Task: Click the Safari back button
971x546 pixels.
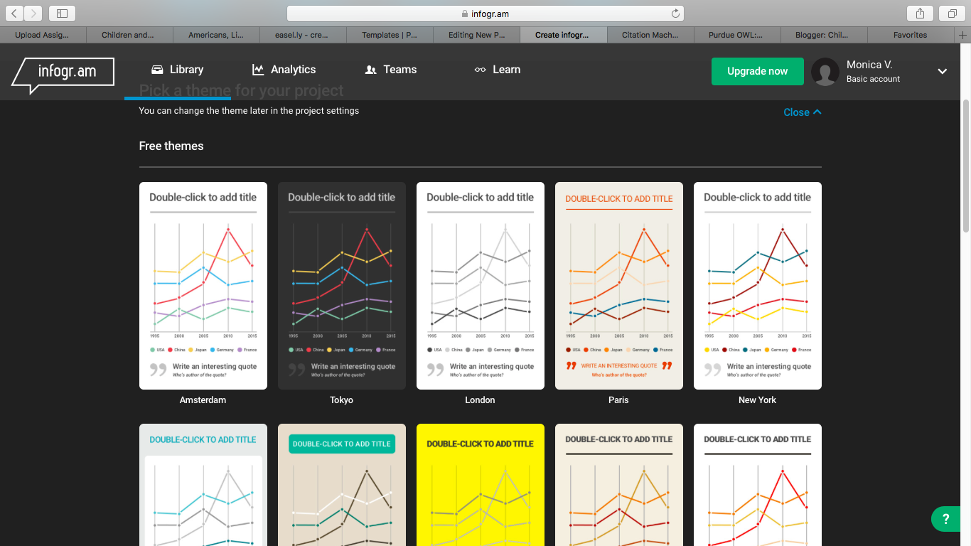Action: click(x=15, y=14)
